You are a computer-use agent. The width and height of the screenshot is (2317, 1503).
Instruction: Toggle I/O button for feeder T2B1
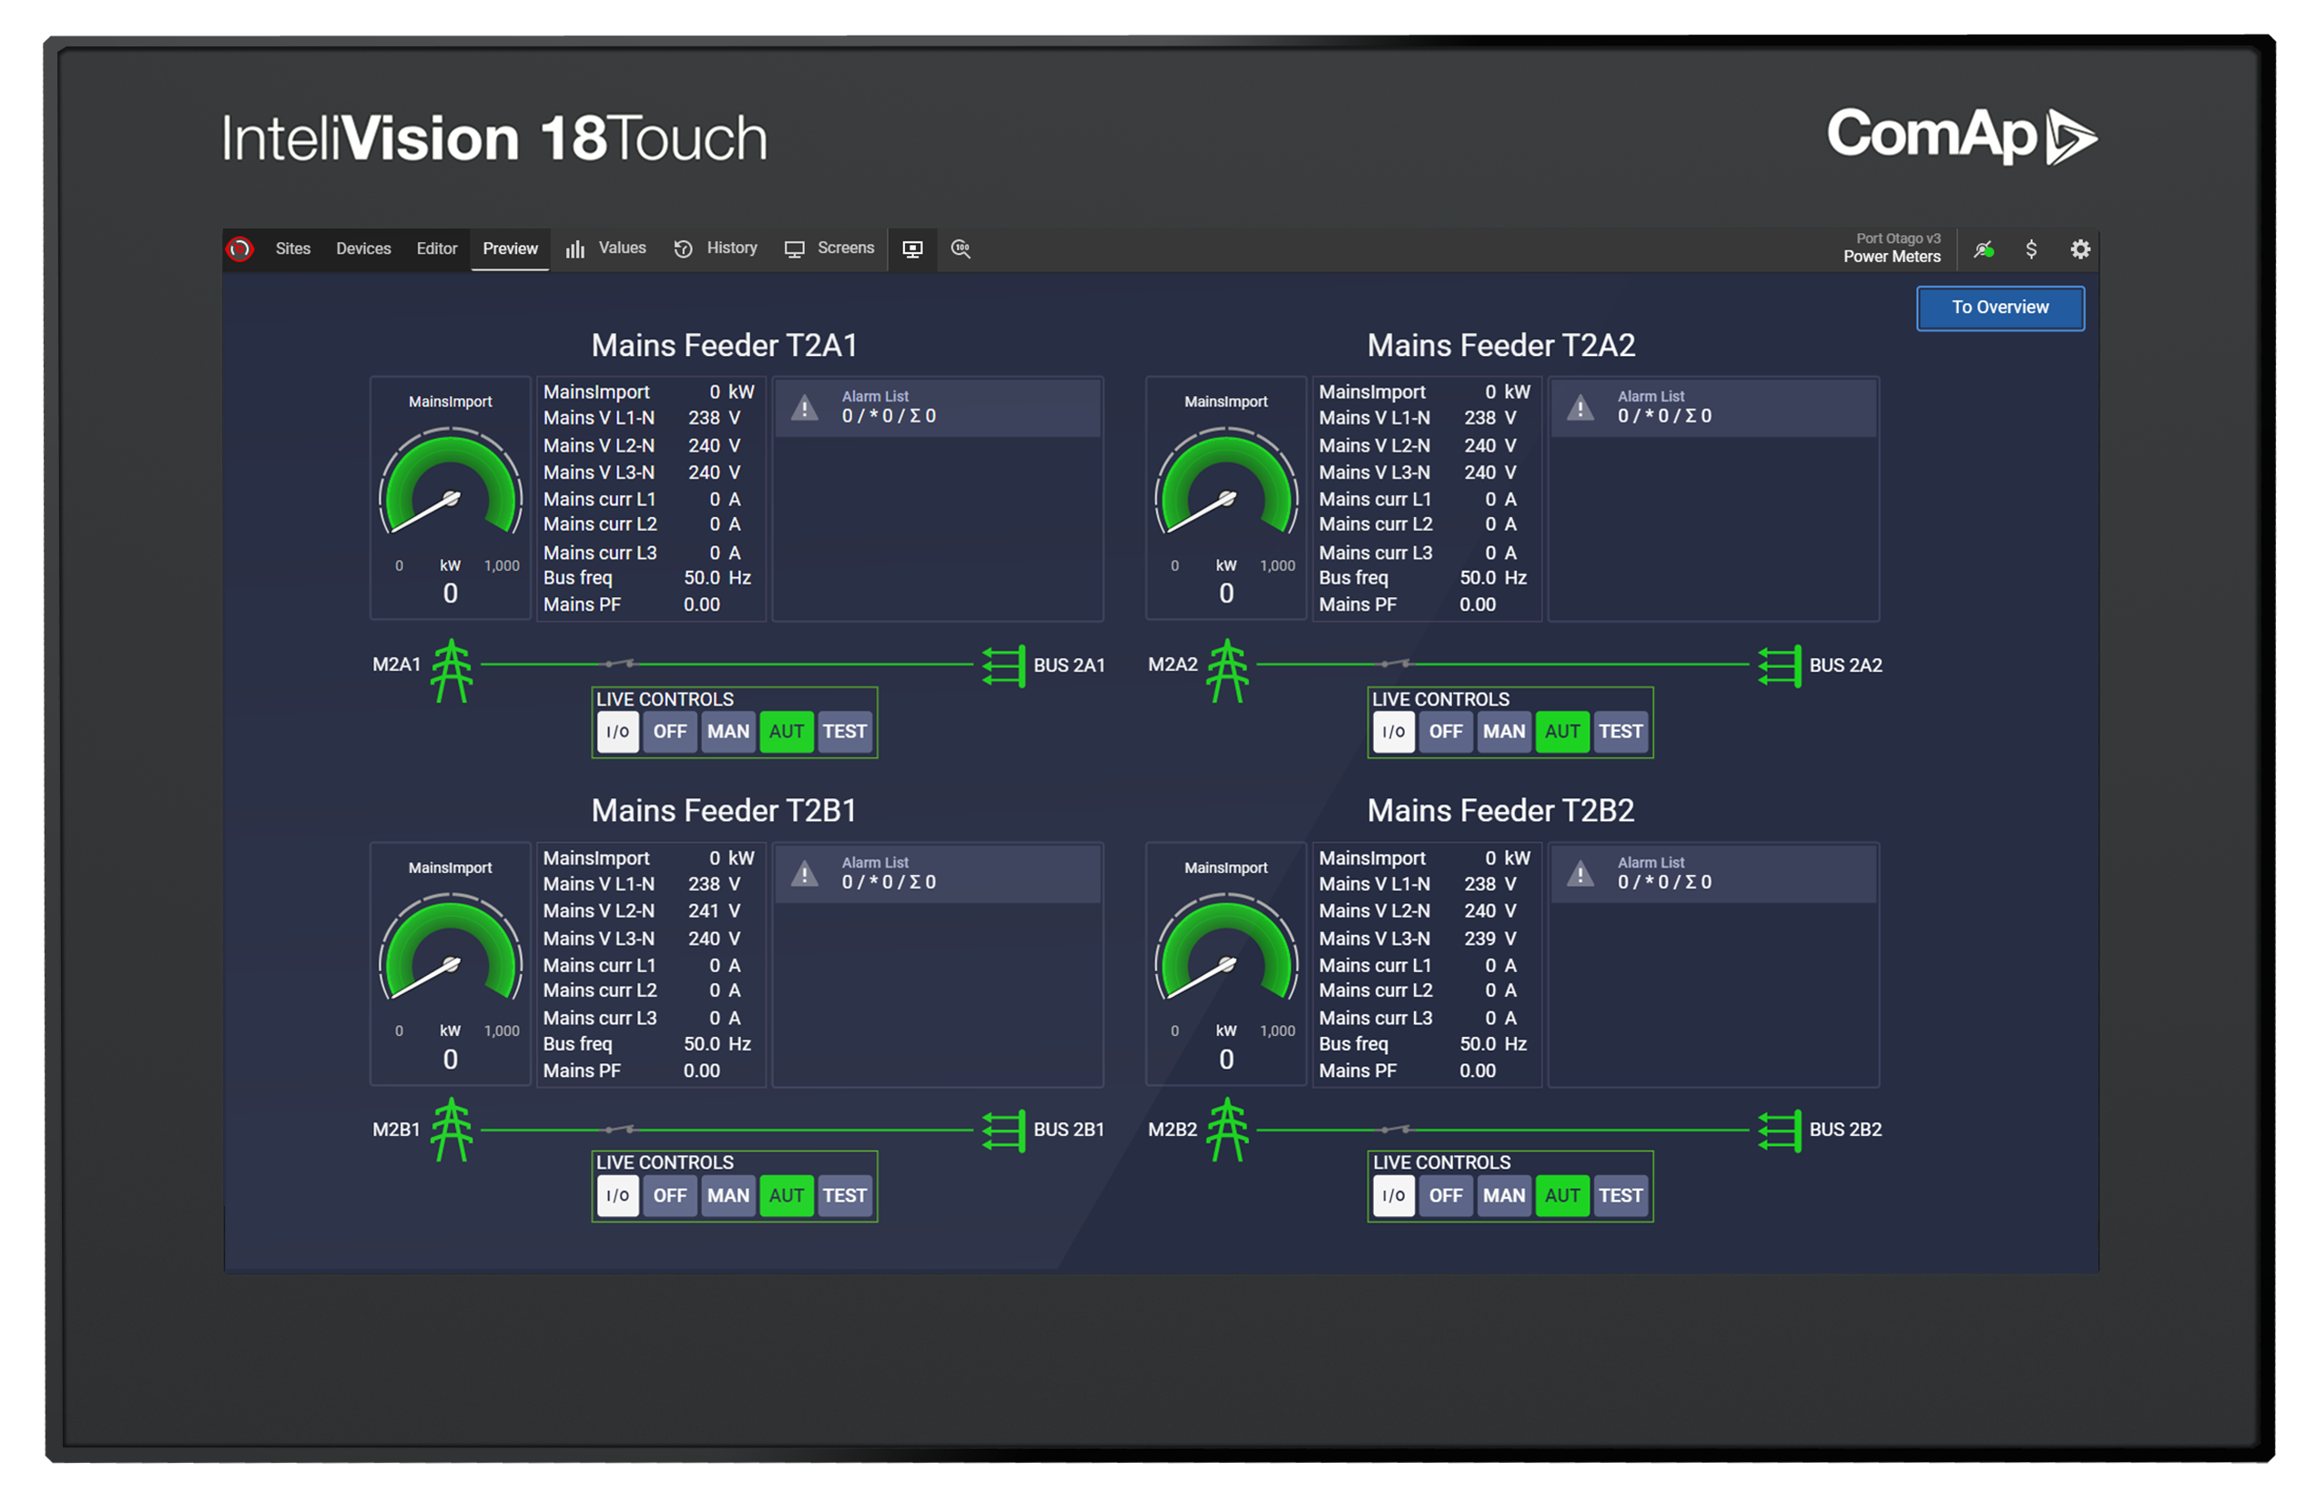click(x=618, y=1196)
